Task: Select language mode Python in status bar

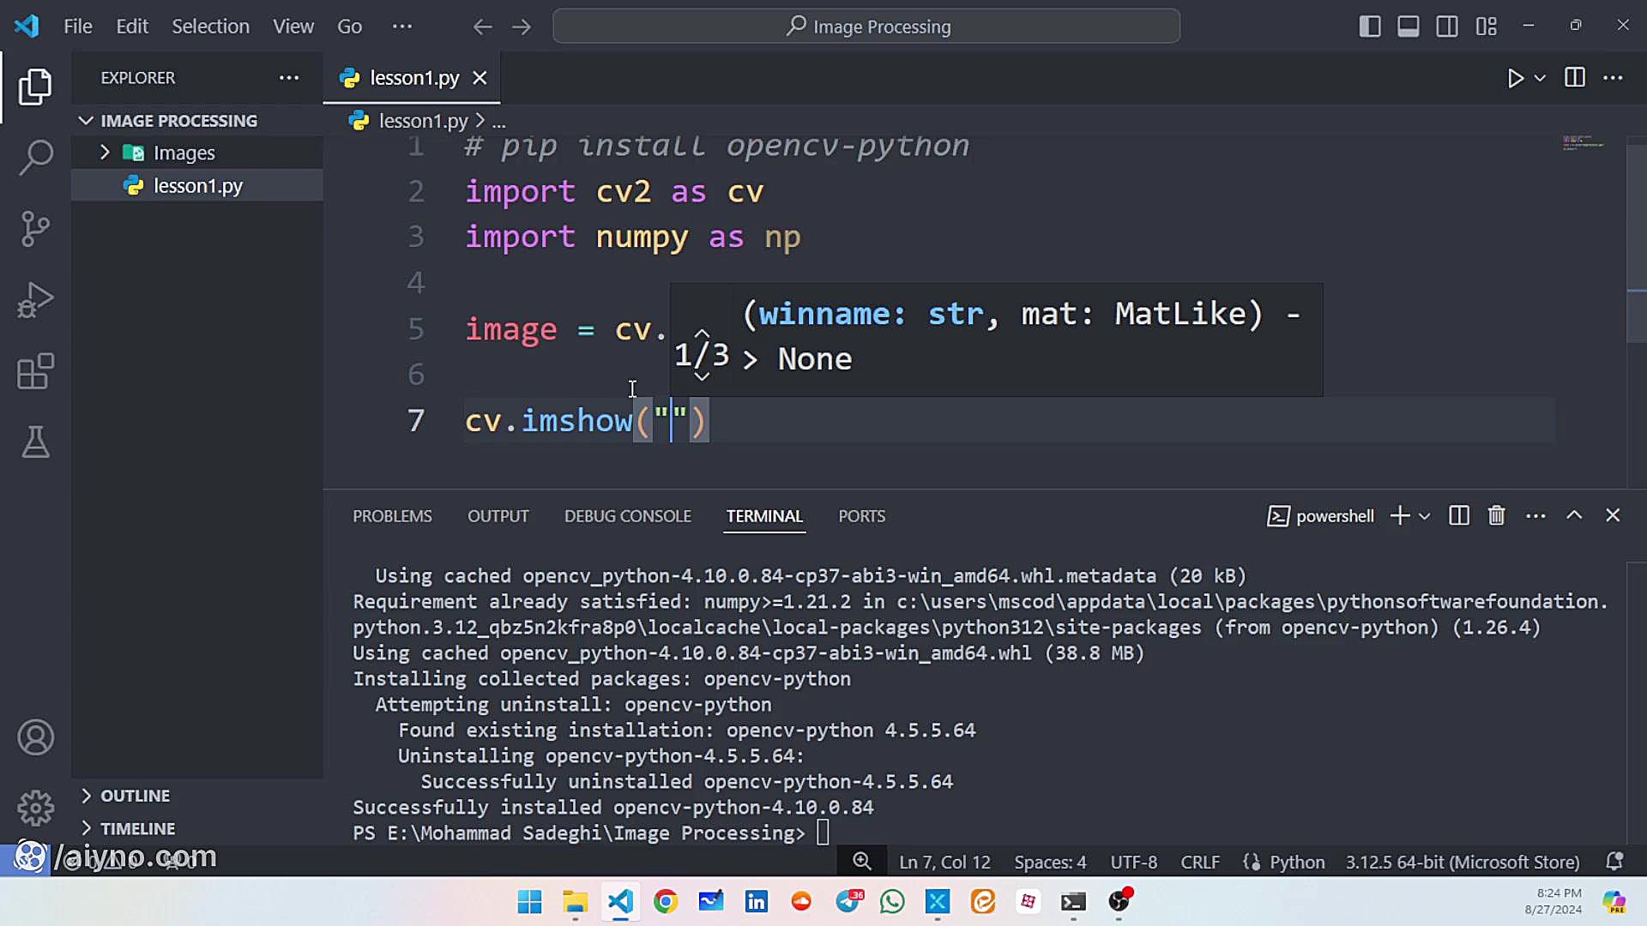Action: (x=1297, y=862)
